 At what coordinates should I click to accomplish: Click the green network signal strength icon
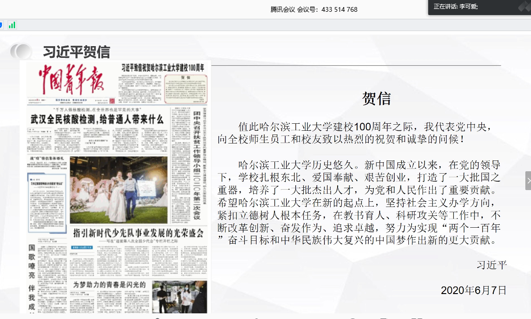coord(12,25)
